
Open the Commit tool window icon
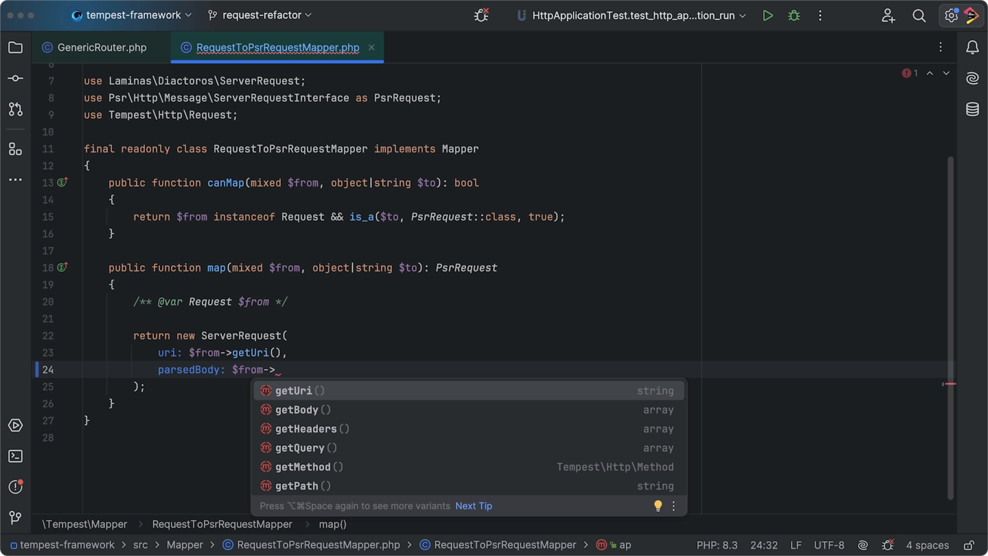click(x=15, y=78)
